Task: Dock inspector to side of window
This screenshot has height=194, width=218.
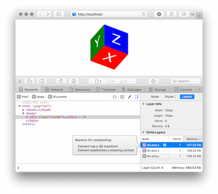Action: [x=42, y=81]
